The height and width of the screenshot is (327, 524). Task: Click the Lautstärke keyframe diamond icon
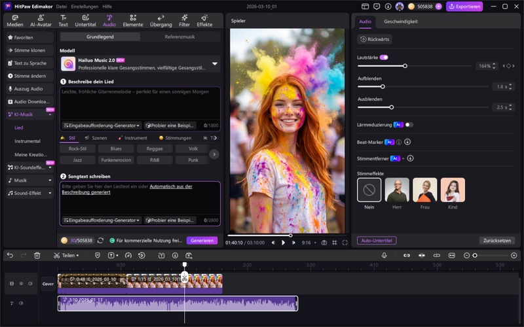pos(508,66)
